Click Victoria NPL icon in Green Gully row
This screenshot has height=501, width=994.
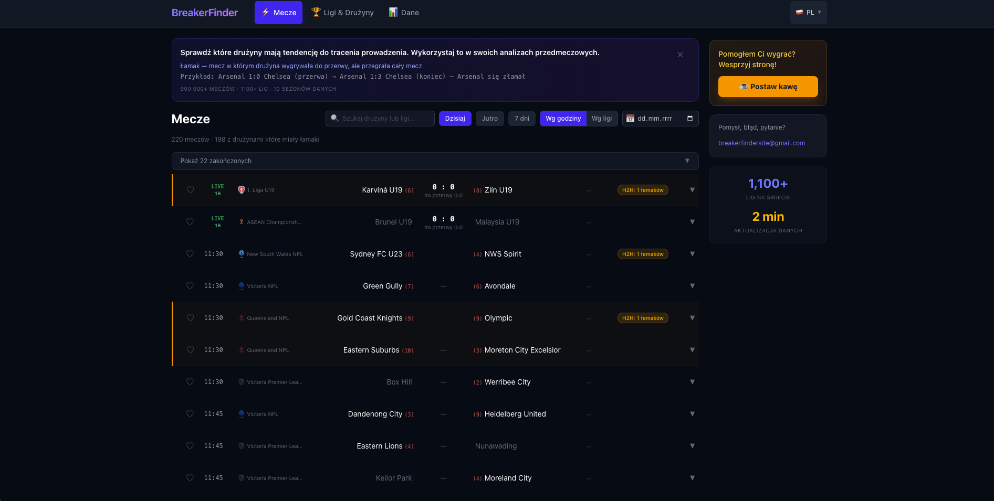click(x=242, y=286)
